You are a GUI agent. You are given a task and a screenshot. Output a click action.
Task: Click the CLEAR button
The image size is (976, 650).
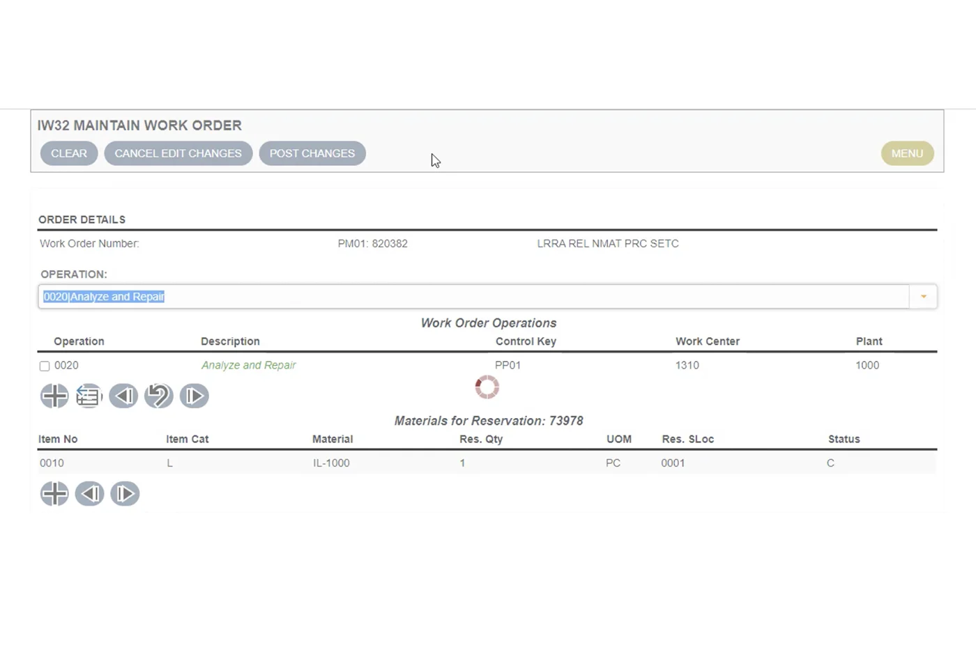[69, 153]
